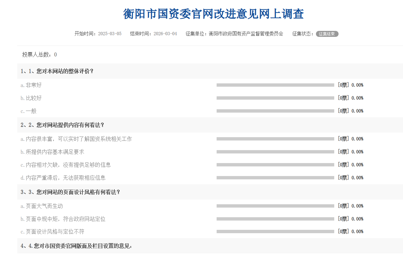
Task: Click the 投票人总数 count text
Action: click(40, 55)
